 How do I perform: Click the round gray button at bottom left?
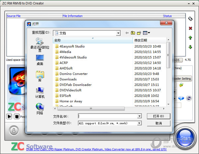[x=14, y=130]
